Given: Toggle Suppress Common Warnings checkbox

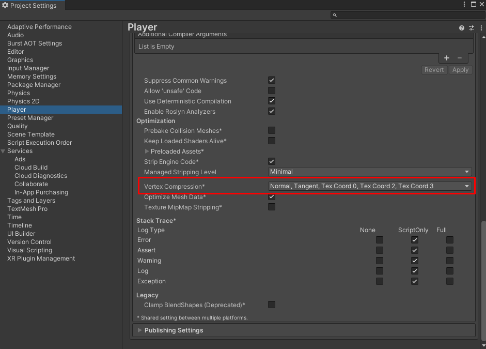Looking at the screenshot, I should (x=272, y=80).
